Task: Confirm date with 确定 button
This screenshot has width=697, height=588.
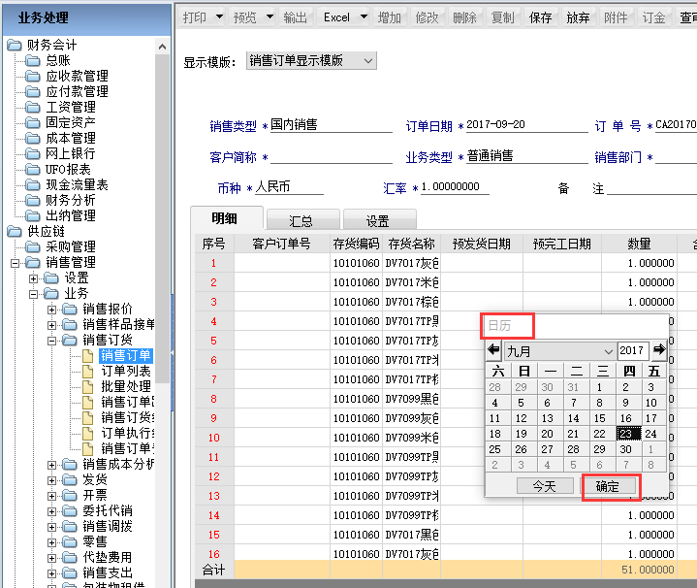Action: point(607,486)
